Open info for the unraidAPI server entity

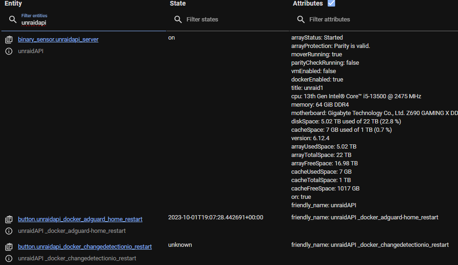pyautogui.click(x=9, y=51)
